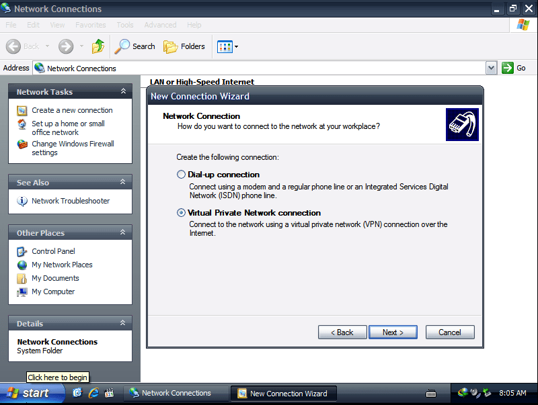Open Back history dropdown arrow
The image size is (538, 405).
coord(47,46)
